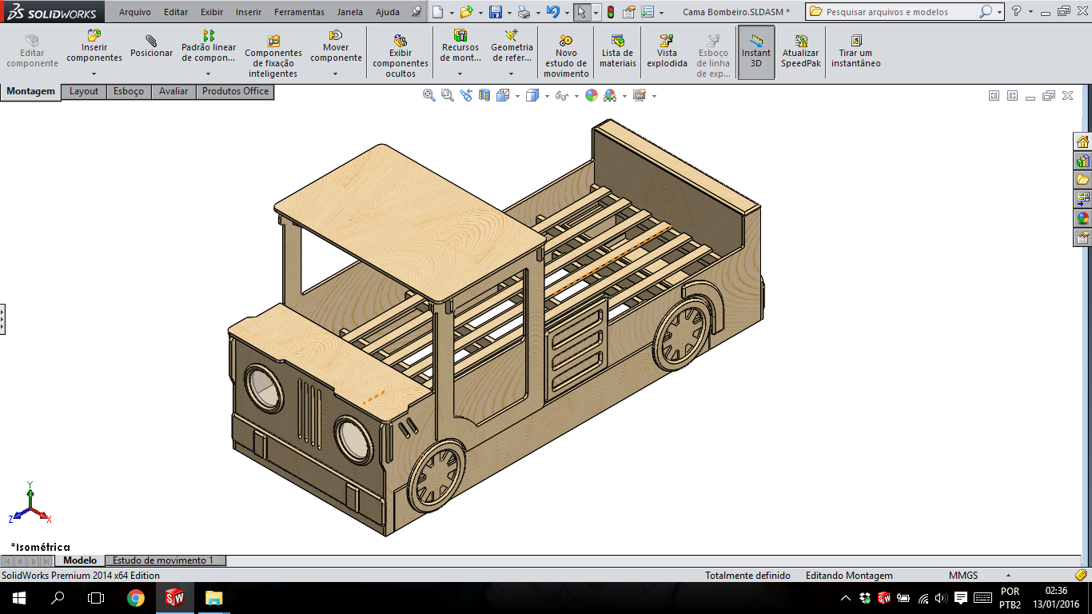This screenshot has height=614, width=1092.
Task: Click the edit appearance color sphere
Action: pyautogui.click(x=592, y=95)
